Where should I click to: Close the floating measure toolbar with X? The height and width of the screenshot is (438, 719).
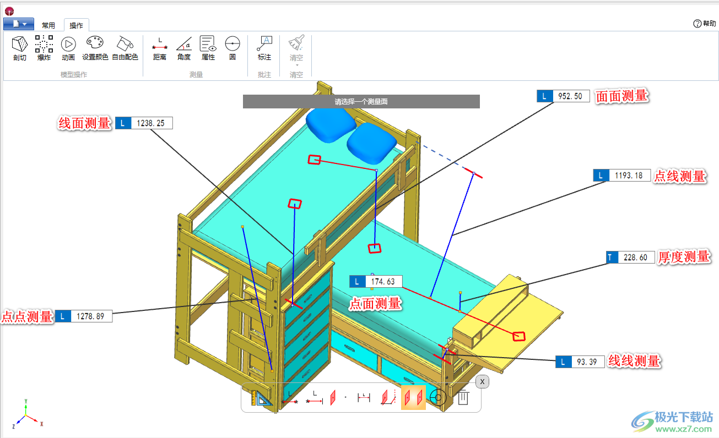(x=482, y=381)
